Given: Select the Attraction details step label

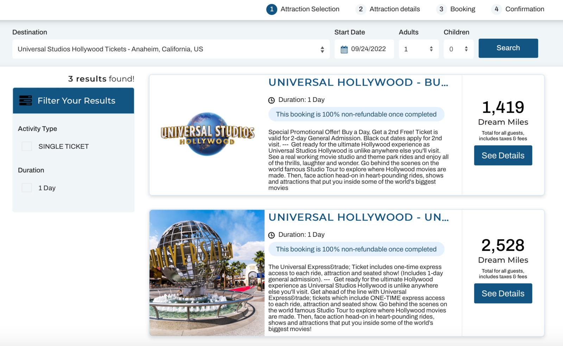Looking at the screenshot, I should [394, 10].
